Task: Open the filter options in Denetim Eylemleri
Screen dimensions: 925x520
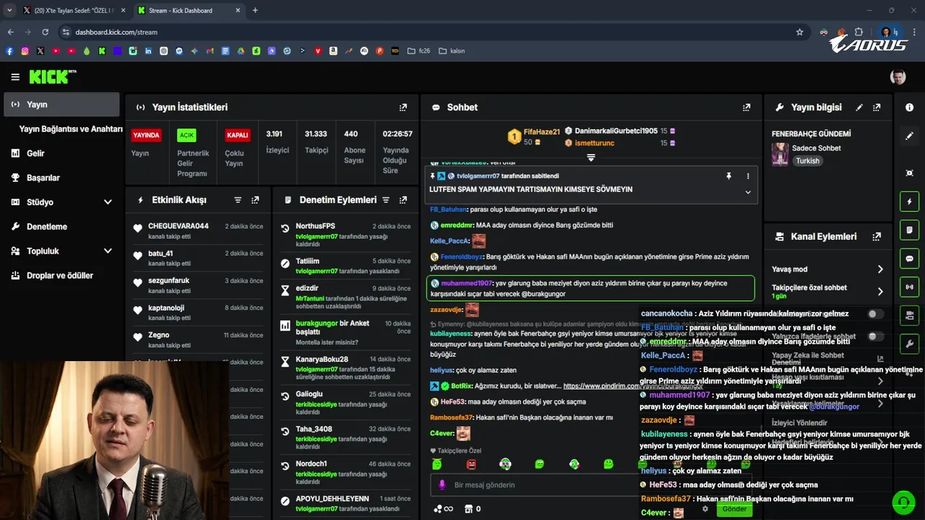Action: [386, 200]
